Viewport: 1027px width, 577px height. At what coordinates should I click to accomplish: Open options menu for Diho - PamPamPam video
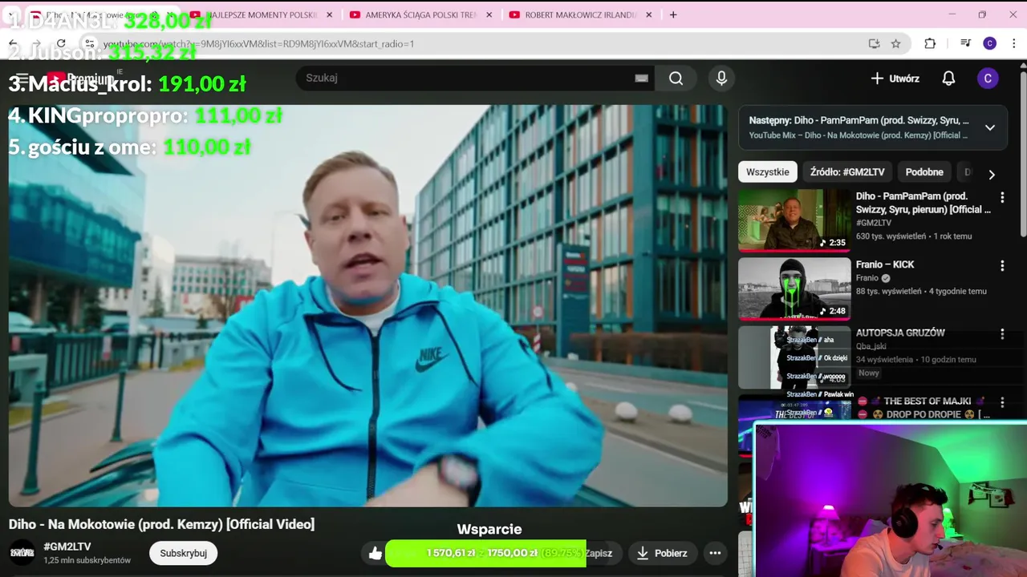click(x=1002, y=197)
